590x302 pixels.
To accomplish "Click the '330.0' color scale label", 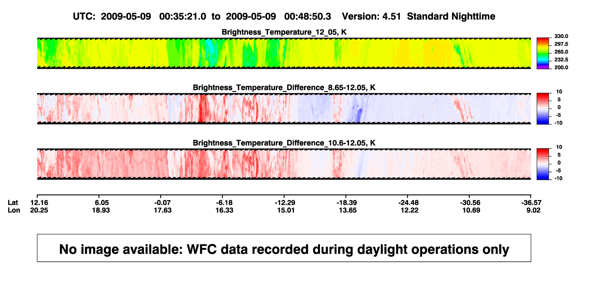I will pos(562,36).
